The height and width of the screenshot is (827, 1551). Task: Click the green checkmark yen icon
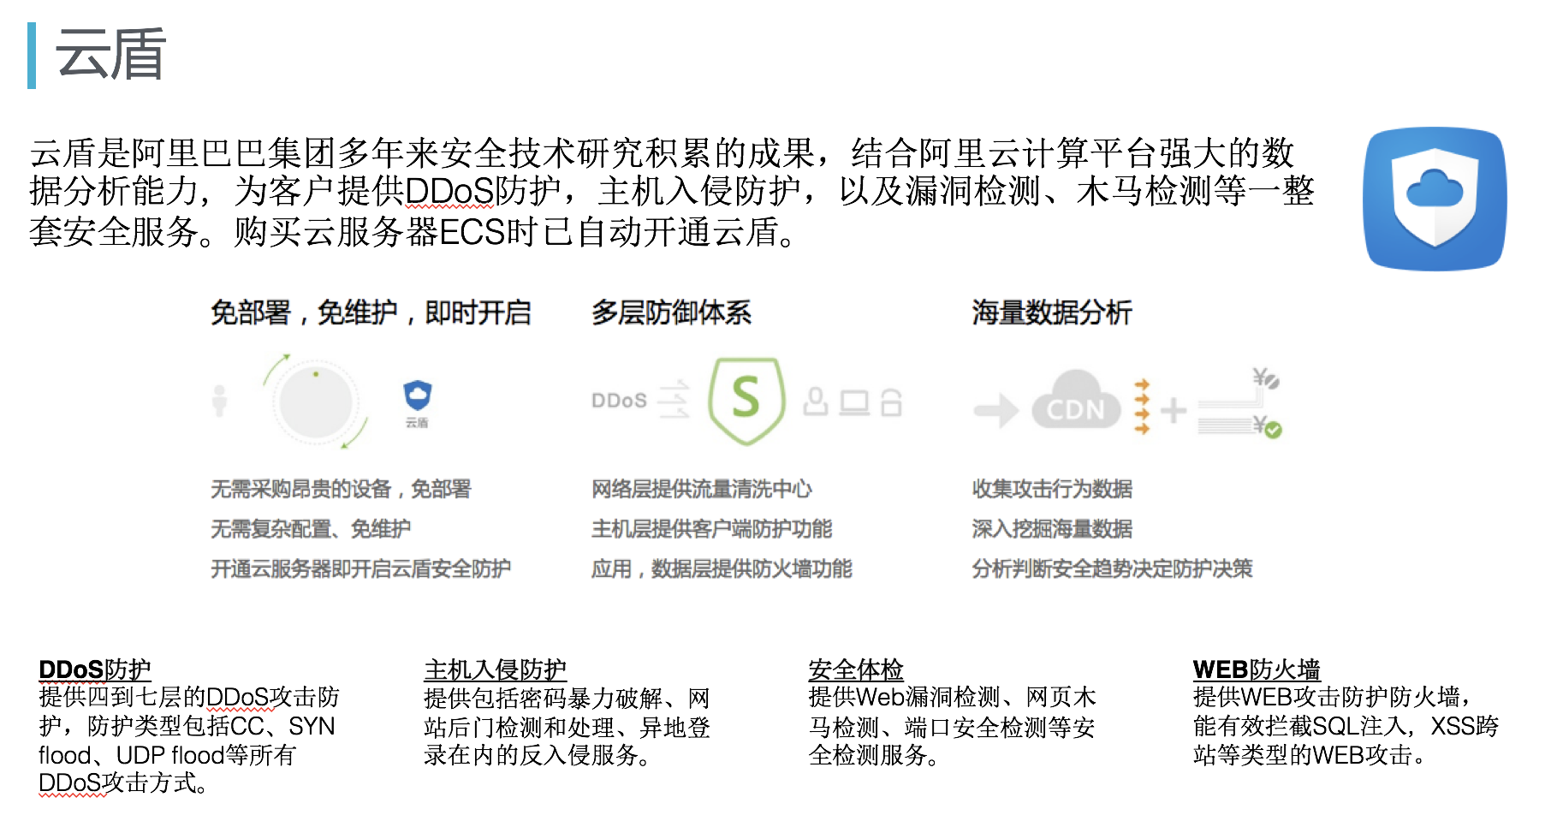click(x=1271, y=428)
